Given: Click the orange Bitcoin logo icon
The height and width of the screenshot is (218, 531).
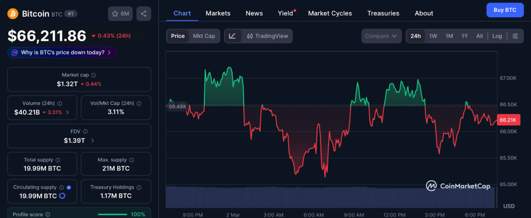Looking at the screenshot, I should coord(13,13).
